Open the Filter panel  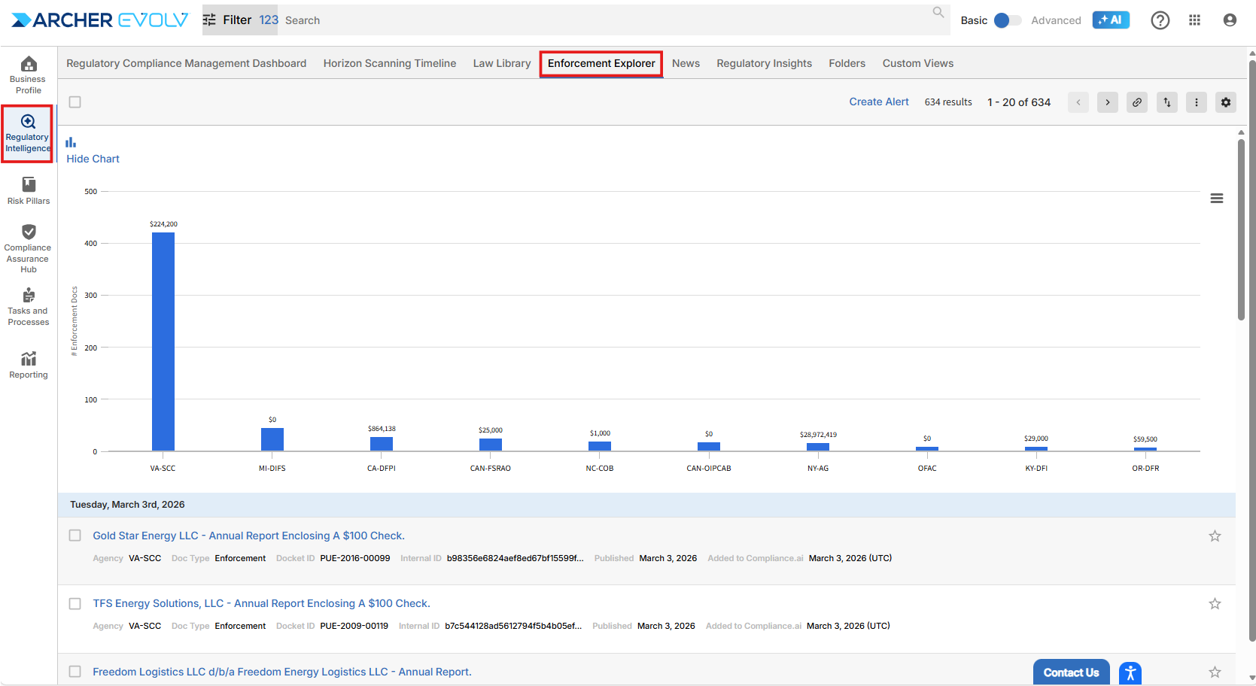[x=227, y=20]
